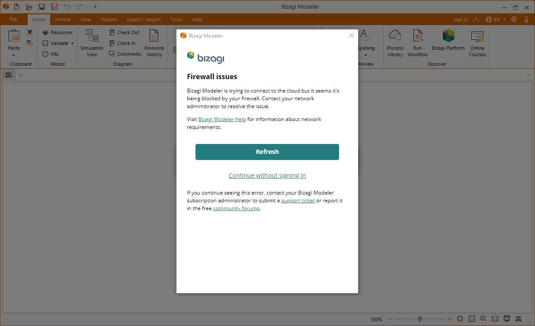The height and width of the screenshot is (326, 535).
Task: Collapse the ribbon with the chevron-up arrow
Action: click(476, 19)
